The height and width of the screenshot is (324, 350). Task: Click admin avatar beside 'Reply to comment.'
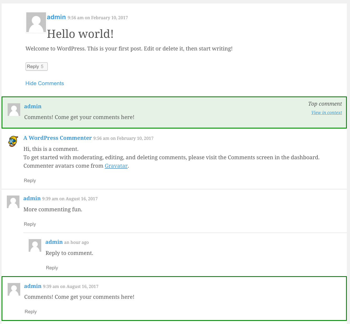[x=35, y=245]
